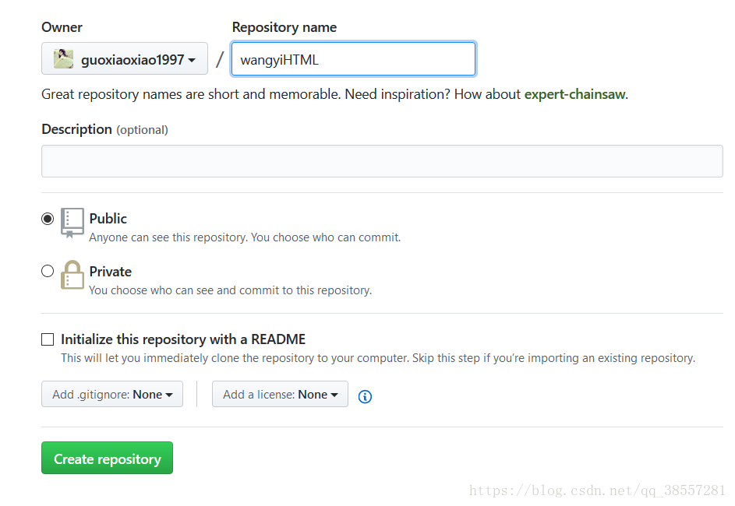Click the owner avatar image

pos(63,59)
